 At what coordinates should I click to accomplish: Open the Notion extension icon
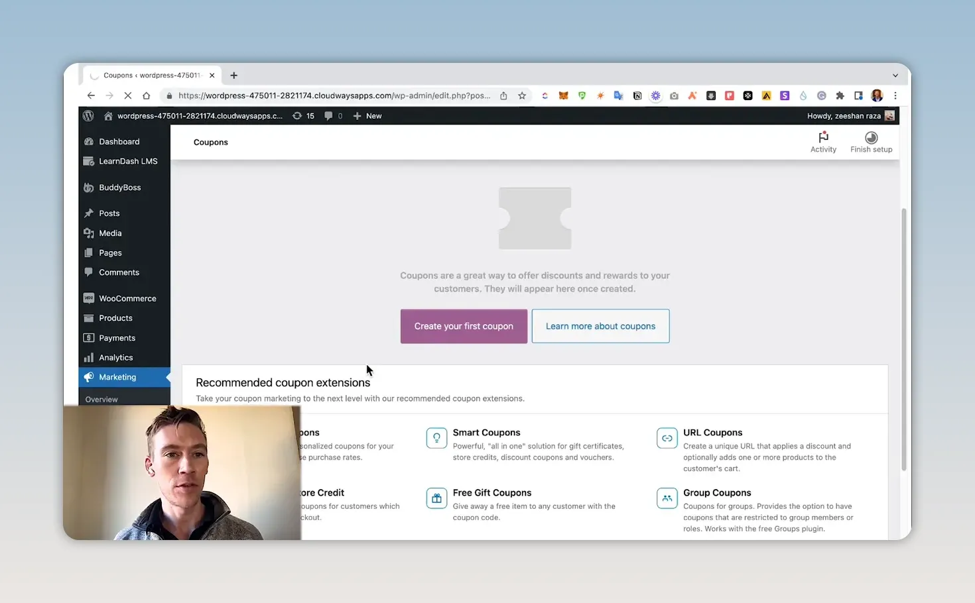637,95
